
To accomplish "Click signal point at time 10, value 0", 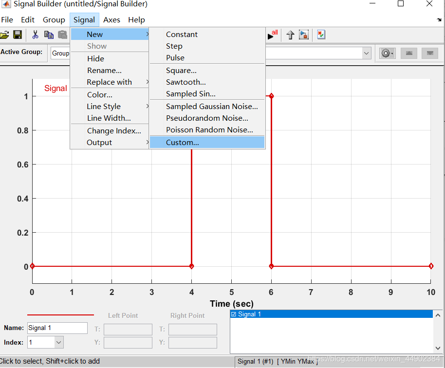I will (x=431, y=266).
